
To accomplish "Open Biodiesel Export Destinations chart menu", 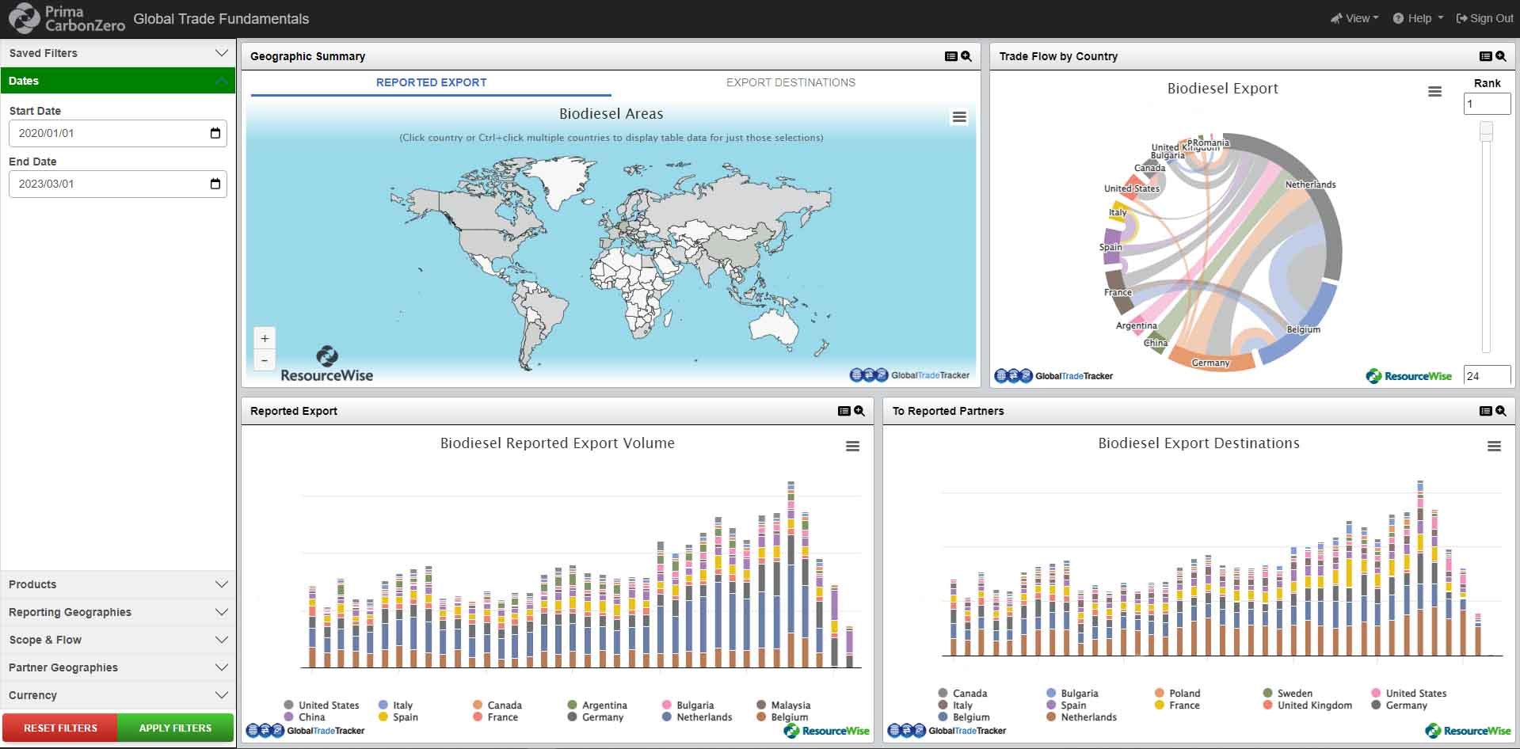I will 1494,447.
